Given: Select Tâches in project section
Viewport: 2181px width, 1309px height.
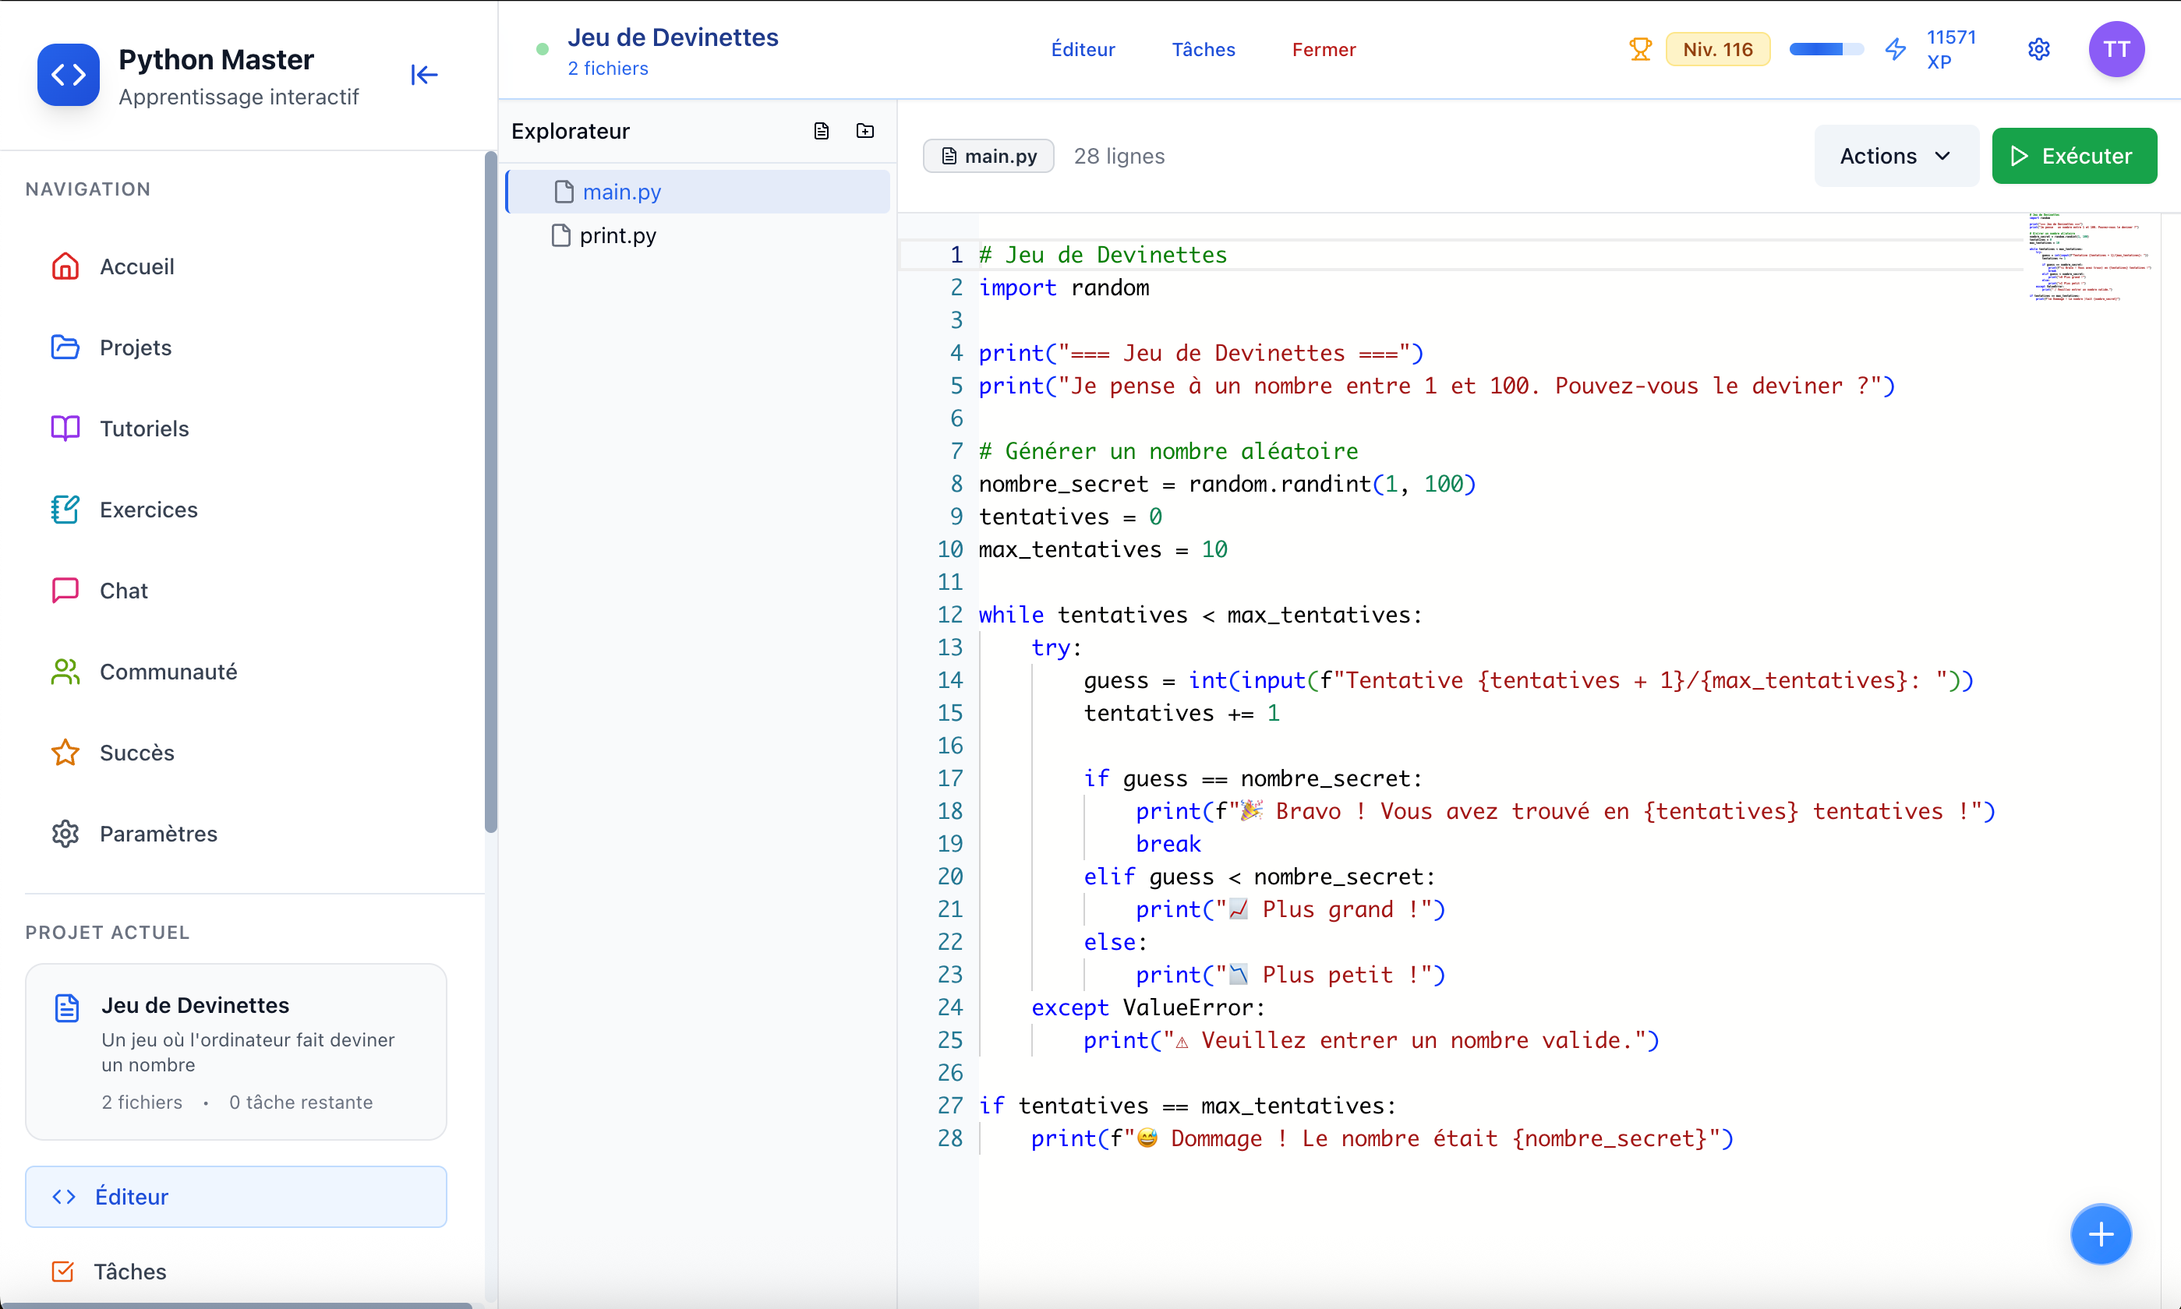Looking at the screenshot, I should [x=235, y=1271].
